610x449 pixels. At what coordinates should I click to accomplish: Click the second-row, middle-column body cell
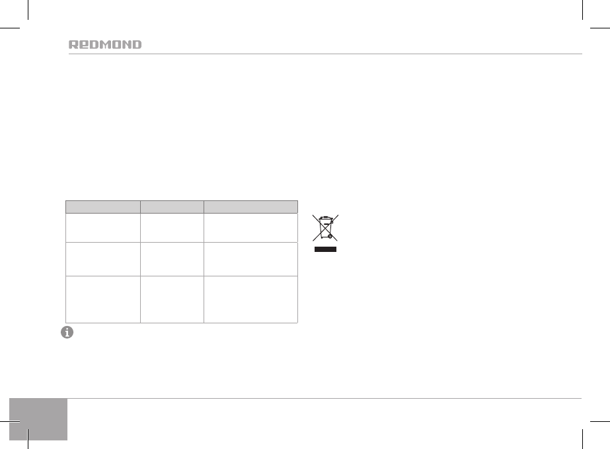pyautogui.click(x=172, y=259)
